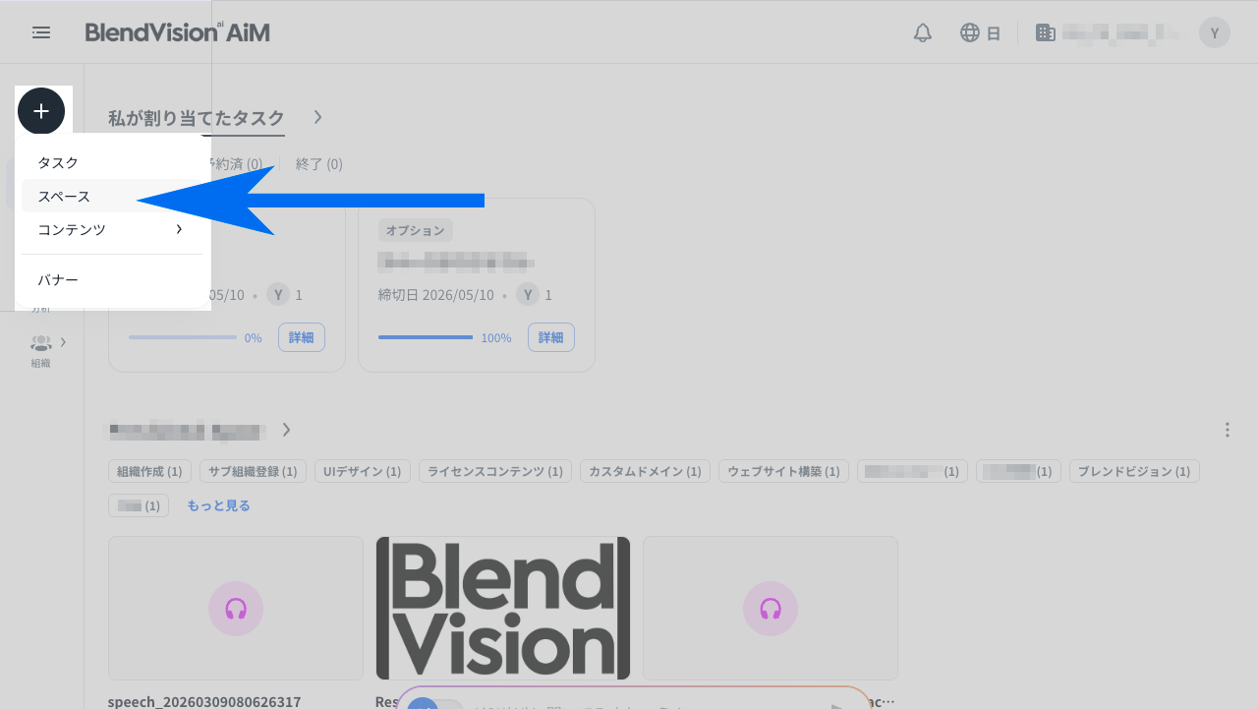Click the もっと見る link
This screenshot has width=1258, height=709.
tap(218, 505)
